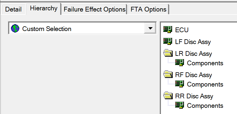Click the ECU circuit board icon
This screenshot has height=114, width=237.
[x=168, y=30]
